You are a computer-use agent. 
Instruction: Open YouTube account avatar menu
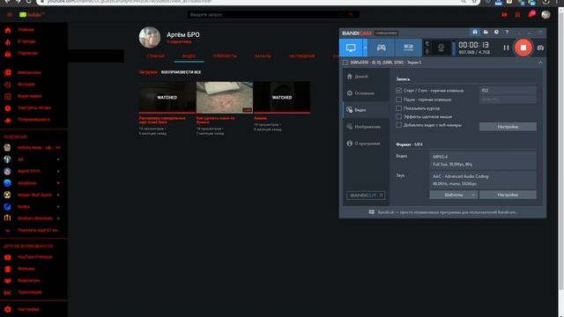[545, 14]
